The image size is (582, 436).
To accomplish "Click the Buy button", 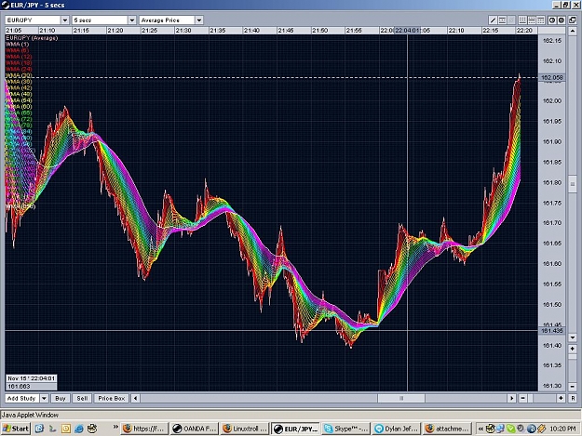I will click(x=61, y=398).
